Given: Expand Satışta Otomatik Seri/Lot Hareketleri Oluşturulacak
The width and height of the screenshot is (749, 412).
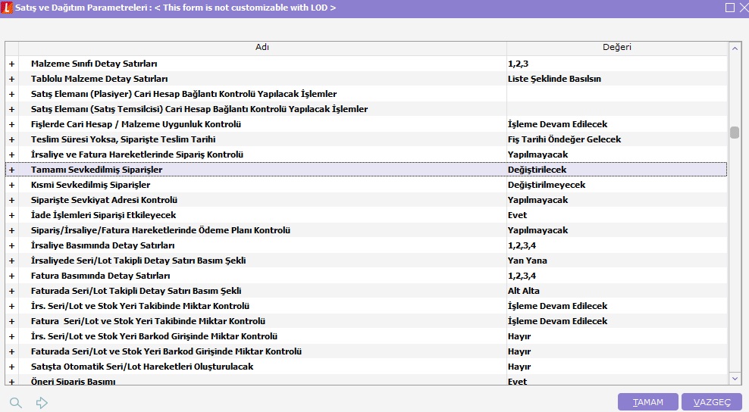Looking at the screenshot, I should click(11, 367).
